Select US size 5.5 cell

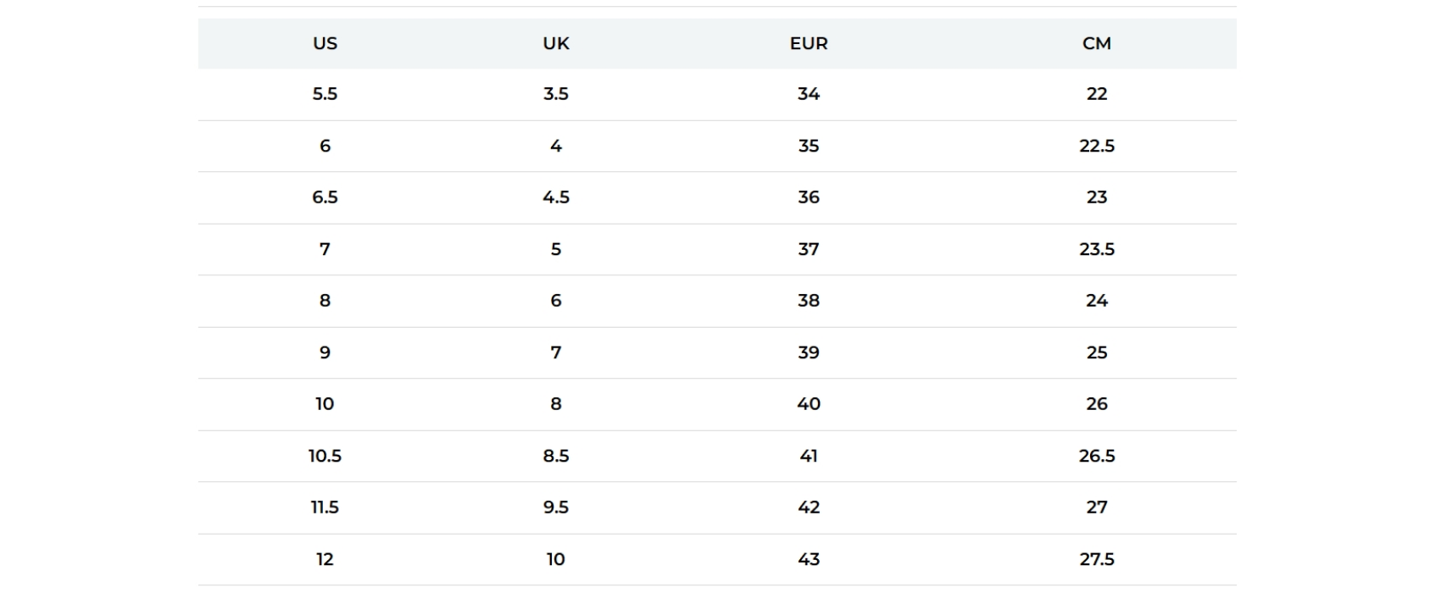[325, 94]
